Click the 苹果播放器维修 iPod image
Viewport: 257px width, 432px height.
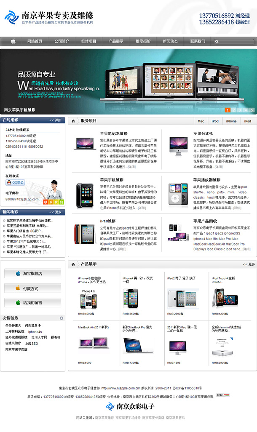coord(178,194)
